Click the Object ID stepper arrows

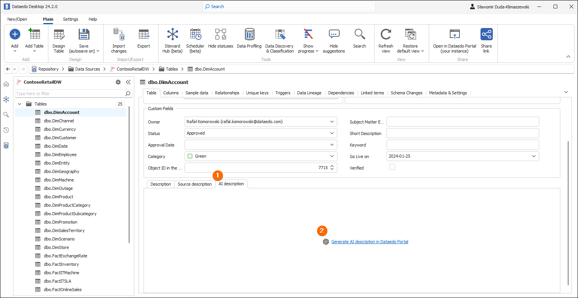coord(332,168)
